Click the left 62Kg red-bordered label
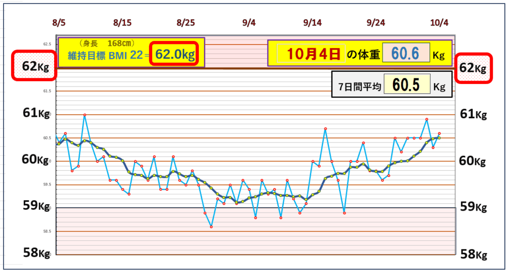Image resolution: width=508 pixels, height=272 pixels. coord(34,66)
